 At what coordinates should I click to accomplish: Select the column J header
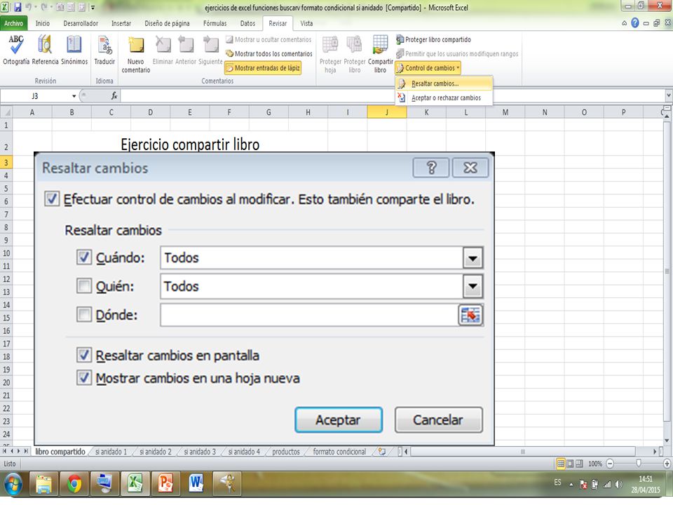(x=387, y=112)
